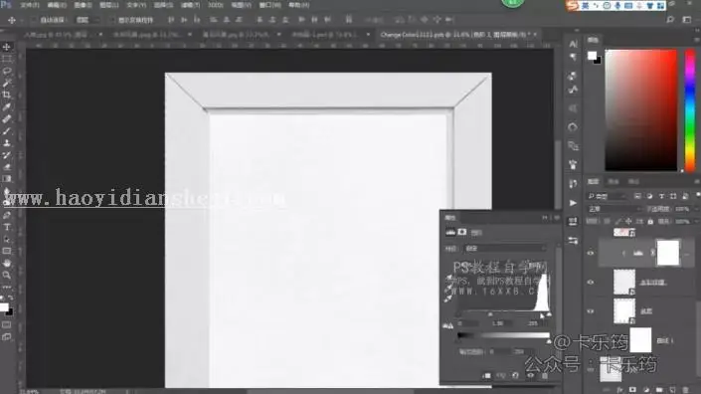Open the search icon in the options bar

click(670, 20)
